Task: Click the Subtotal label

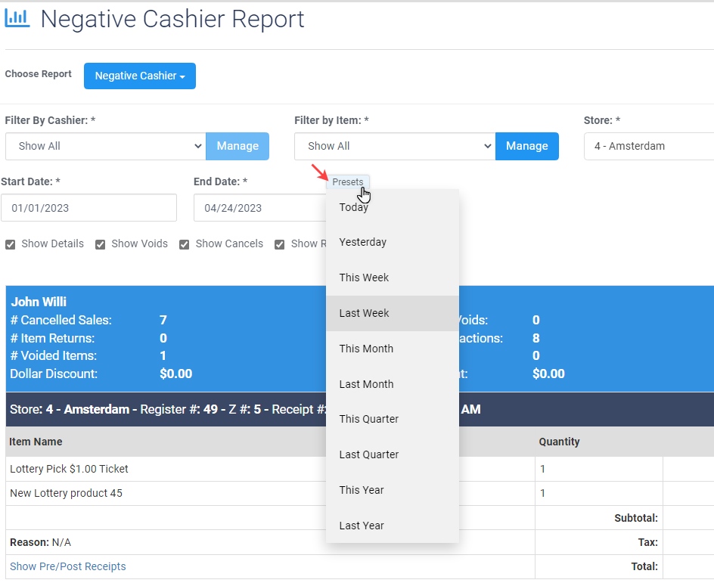Action: pyautogui.click(x=636, y=519)
